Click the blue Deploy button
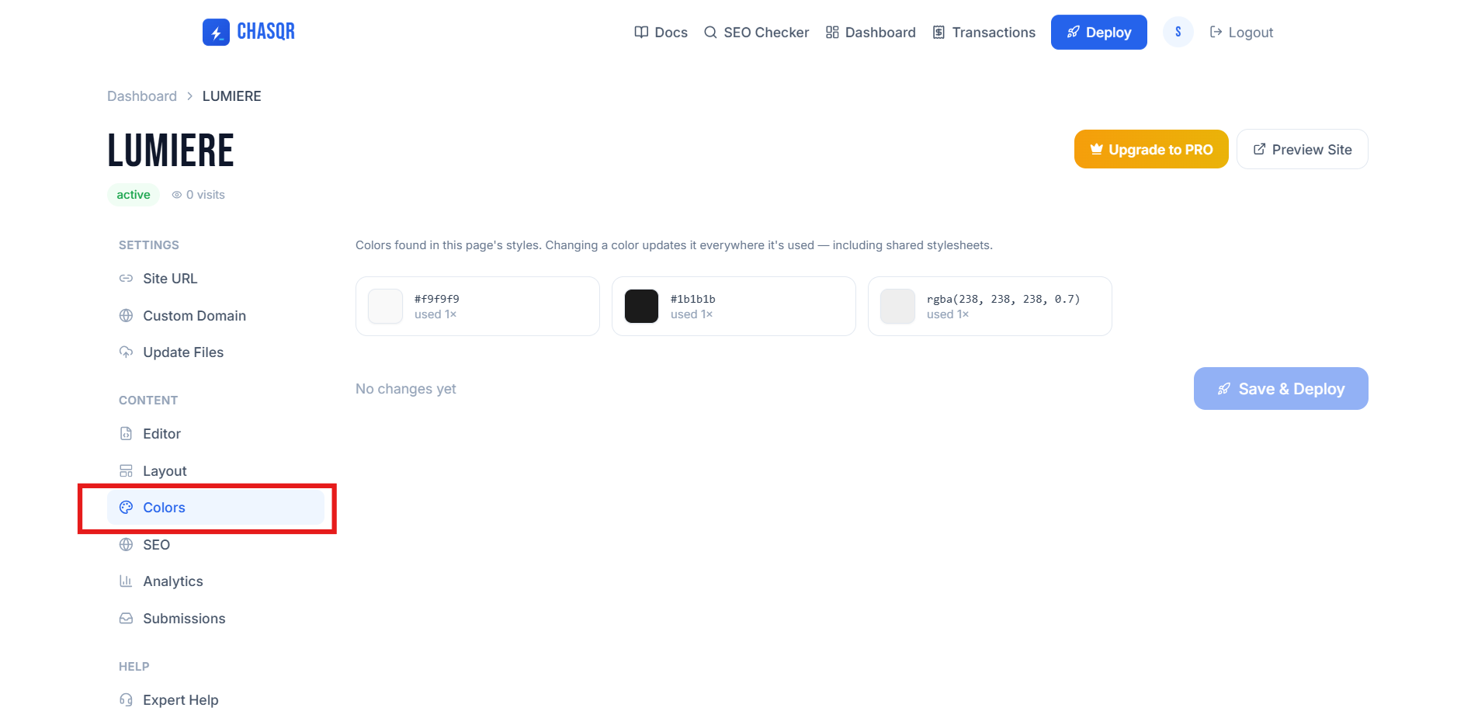Screen dimensions: 1471x718 [x=1099, y=32]
